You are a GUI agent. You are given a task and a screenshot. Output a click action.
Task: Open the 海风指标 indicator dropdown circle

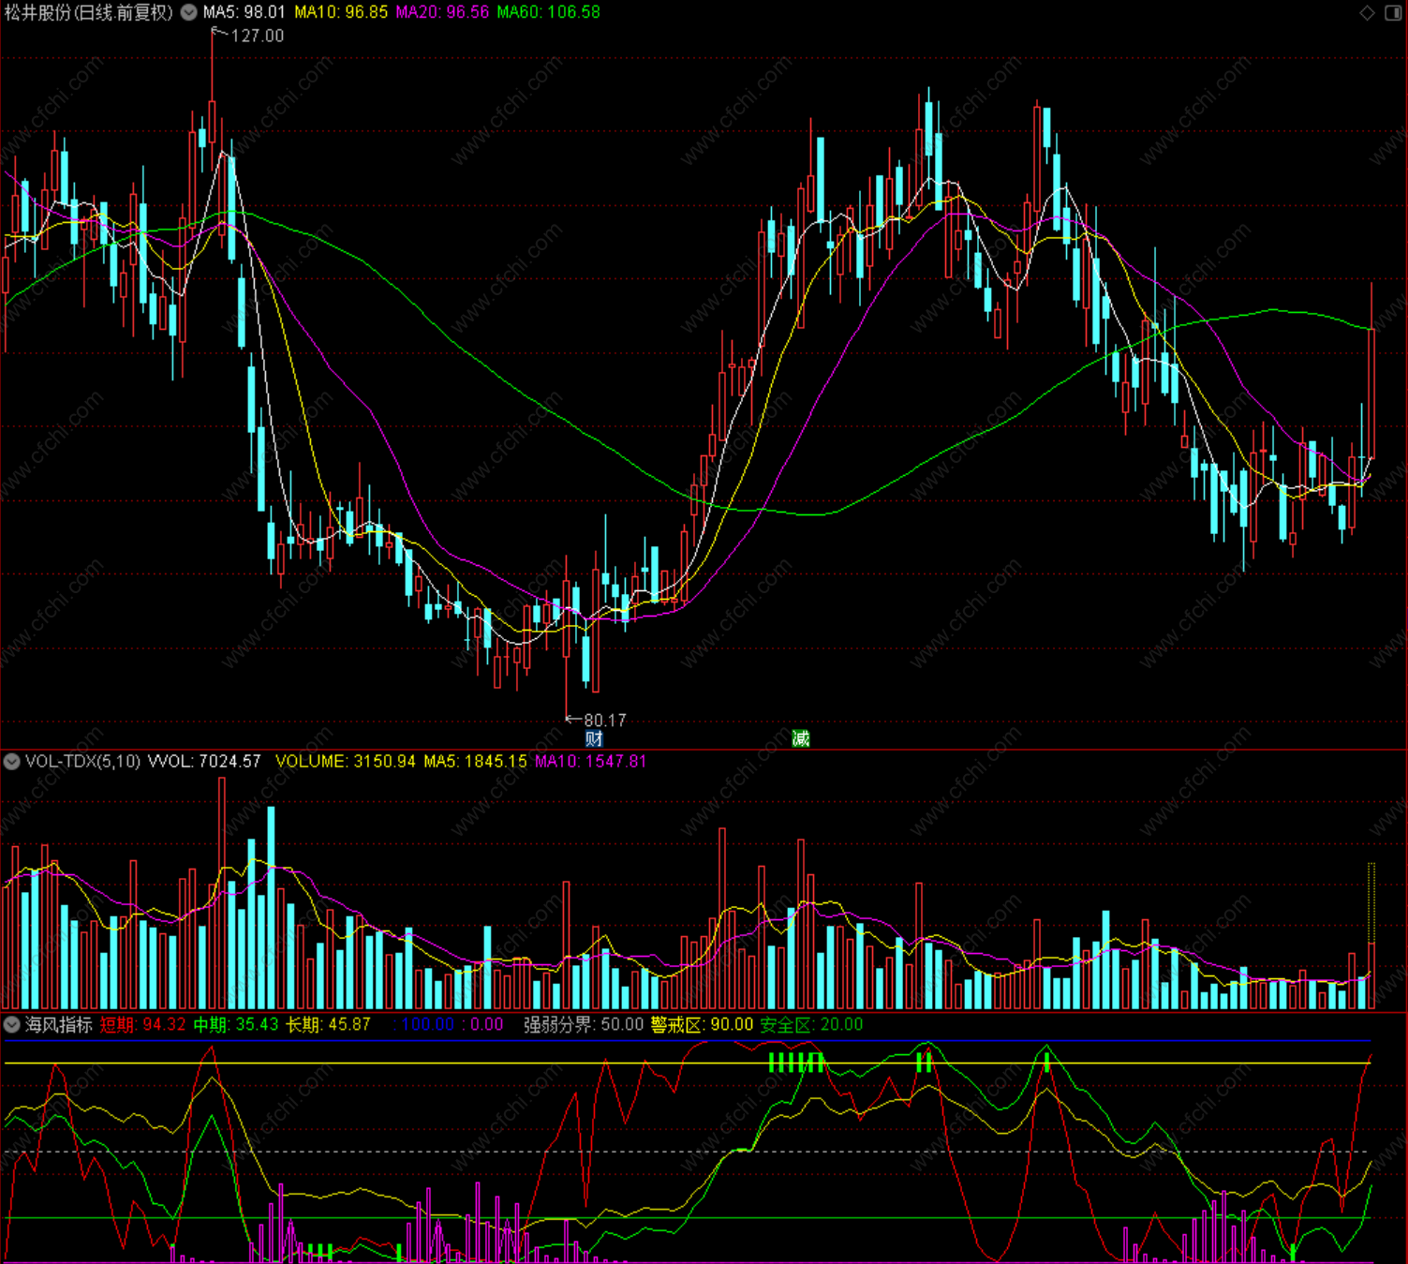point(11,1025)
